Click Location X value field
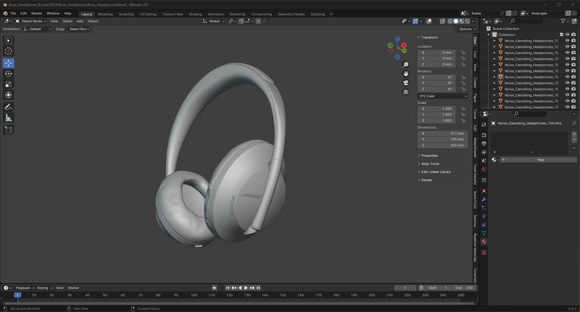 pos(437,53)
